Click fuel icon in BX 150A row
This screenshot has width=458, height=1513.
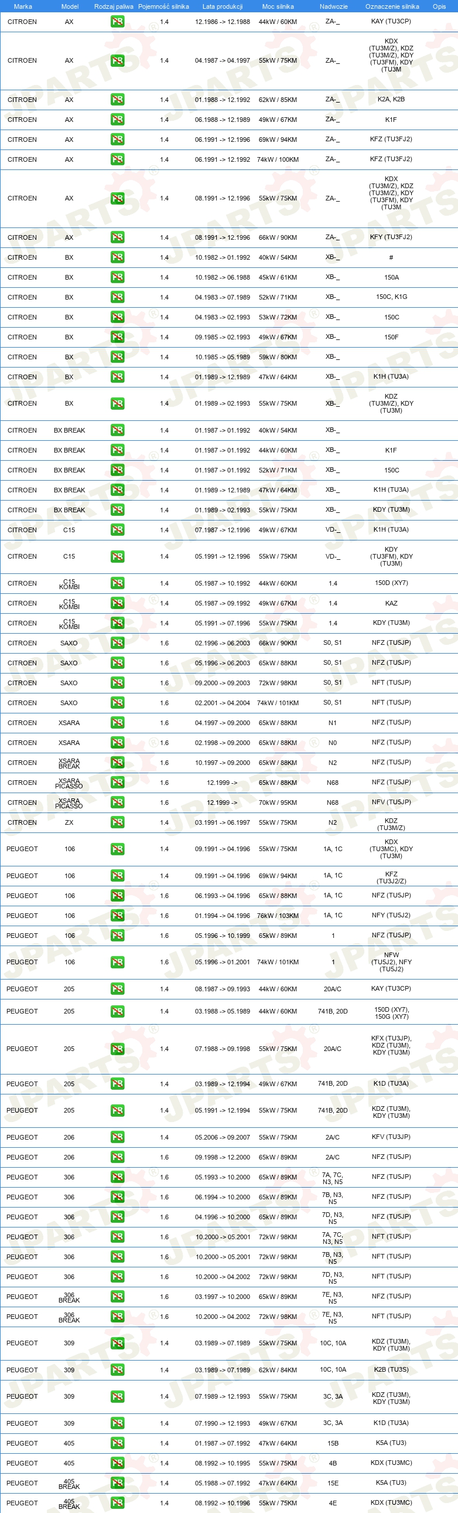coord(118,277)
